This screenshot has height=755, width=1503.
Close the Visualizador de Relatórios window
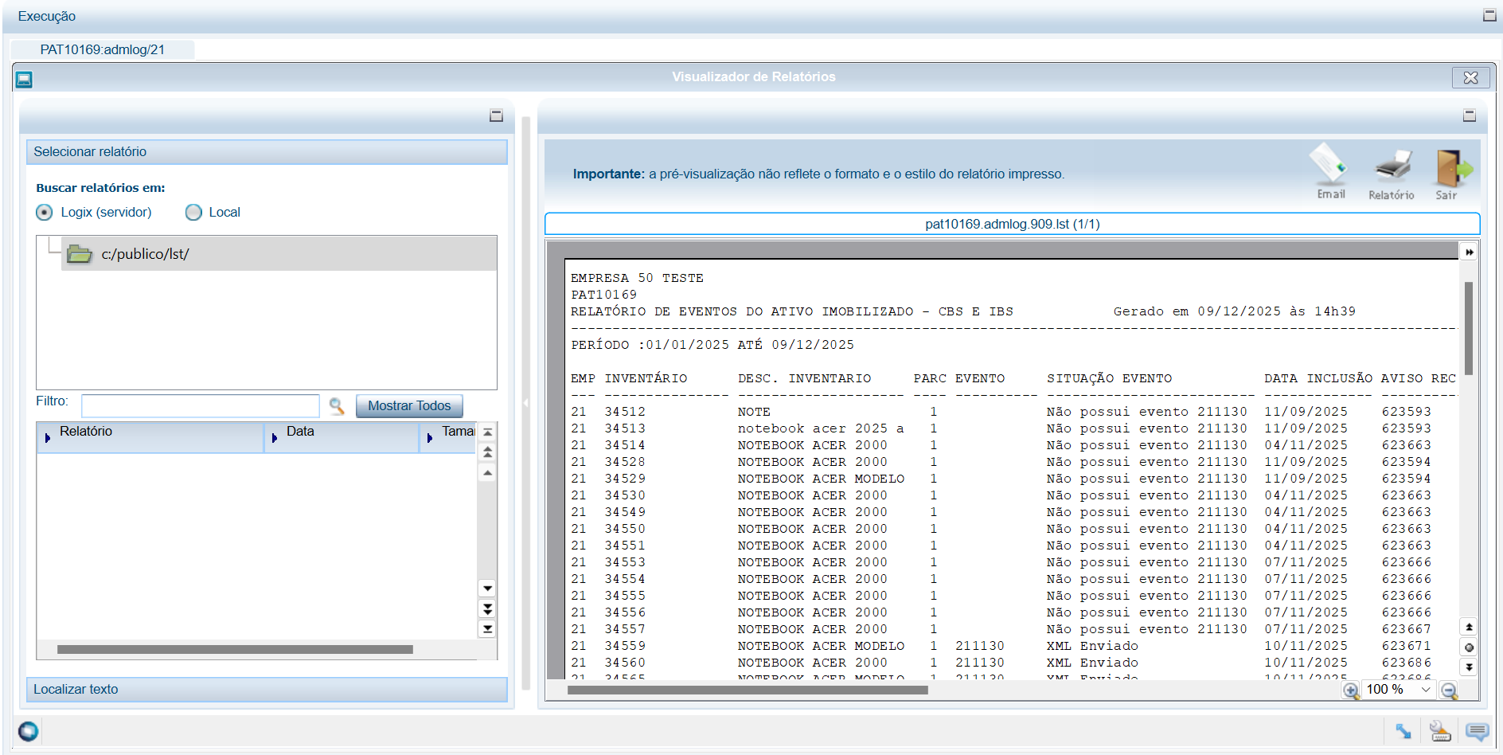pyautogui.click(x=1470, y=77)
